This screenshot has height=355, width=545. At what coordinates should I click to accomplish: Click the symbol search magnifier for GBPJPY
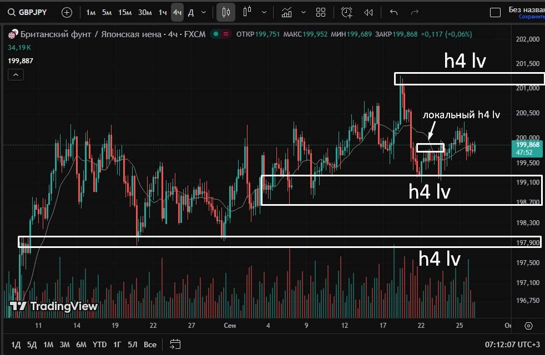point(11,12)
